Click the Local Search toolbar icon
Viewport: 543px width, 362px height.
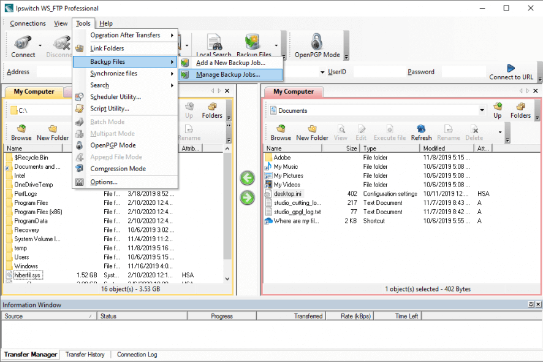pos(215,42)
